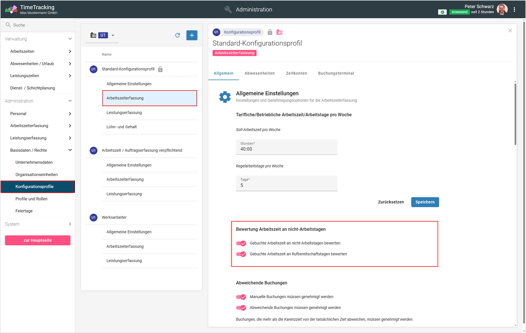Image resolution: width=526 pixels, height=333 pixels.
Task: Close the configuration profile panel
Action: click(510, 31)
